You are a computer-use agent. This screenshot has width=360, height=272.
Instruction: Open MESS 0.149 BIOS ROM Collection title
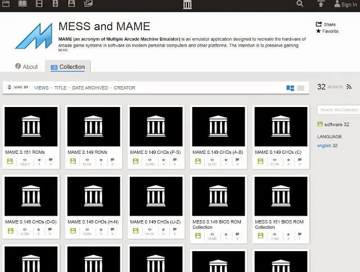click(x=217, y=224)
